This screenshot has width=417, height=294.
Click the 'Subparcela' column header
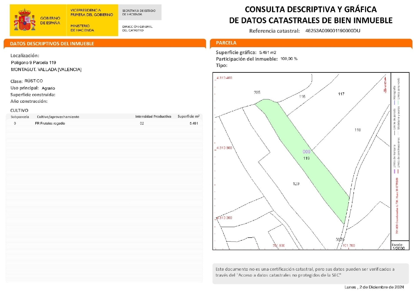(x=20, y=117)
